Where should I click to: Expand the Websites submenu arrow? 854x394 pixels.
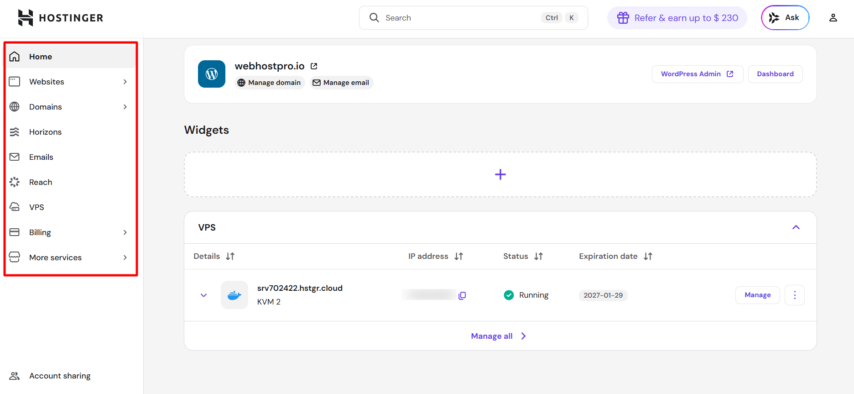click(125, 82)
